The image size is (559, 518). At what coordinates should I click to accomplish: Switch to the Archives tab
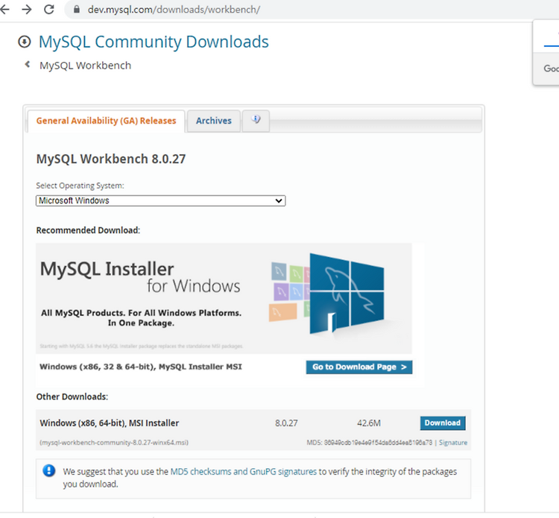214,121
